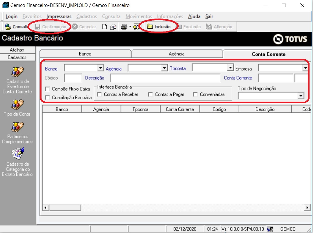Click the time 01:24 in status bar
The height and width of the screenshot is (233, 313).
coord(212,229)
